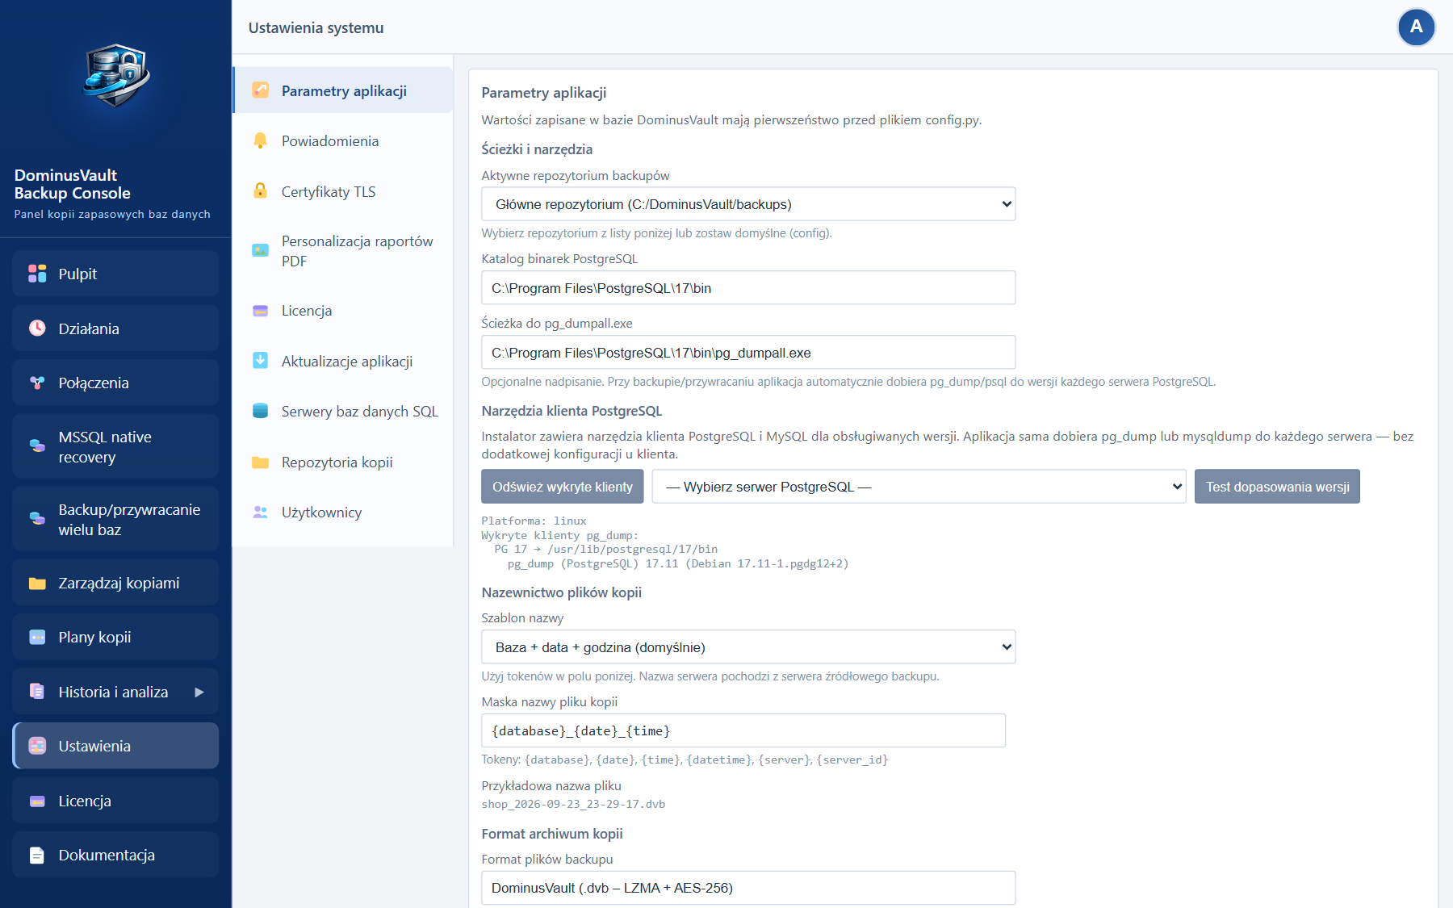The width and height of the screenshot is (1453, 908).
Task: Click the Katalog binarek PostgreSQL field
Action: (748, 288)
